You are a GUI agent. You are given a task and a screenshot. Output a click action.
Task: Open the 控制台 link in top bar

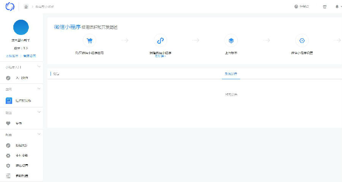(302, 6)
